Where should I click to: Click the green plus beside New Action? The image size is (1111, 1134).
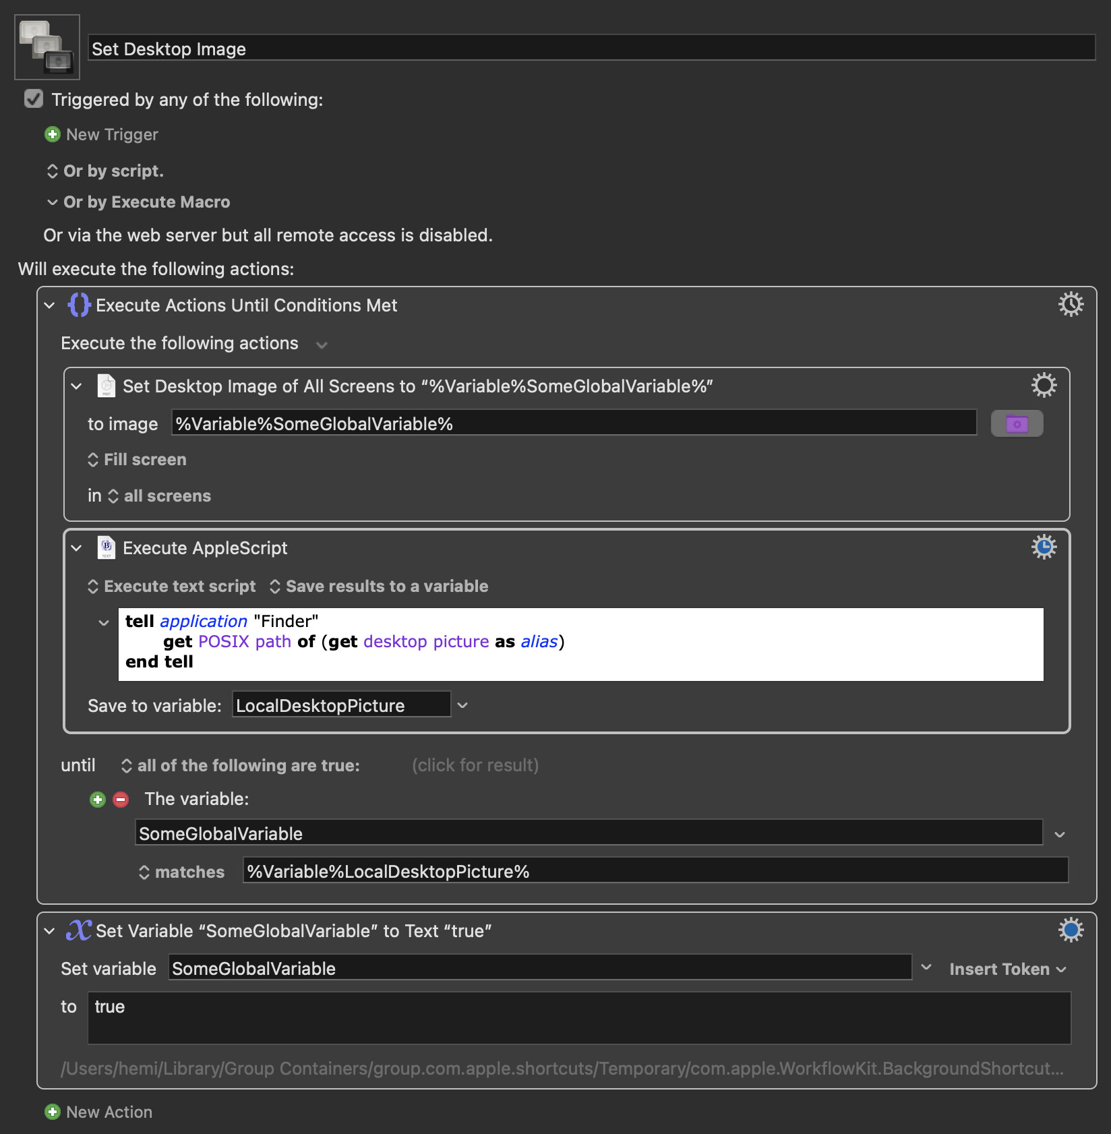pos(53,1112)
